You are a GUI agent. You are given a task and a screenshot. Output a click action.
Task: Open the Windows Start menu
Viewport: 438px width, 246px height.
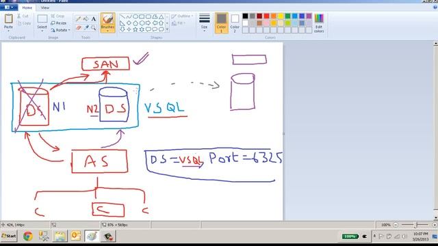[x=9, y=236]
